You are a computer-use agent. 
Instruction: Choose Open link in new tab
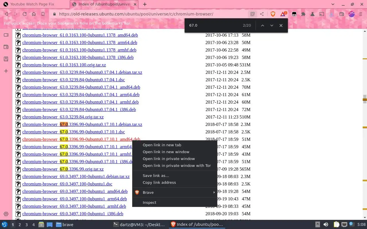click(174, 145)
